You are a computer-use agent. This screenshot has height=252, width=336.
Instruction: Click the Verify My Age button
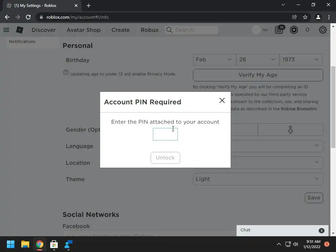pyautogui.click(x=258, y=75)
